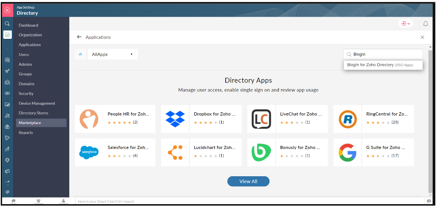Open Device Management in the sidebar
This screenshot has width=437, height=207.
(37, 103)
